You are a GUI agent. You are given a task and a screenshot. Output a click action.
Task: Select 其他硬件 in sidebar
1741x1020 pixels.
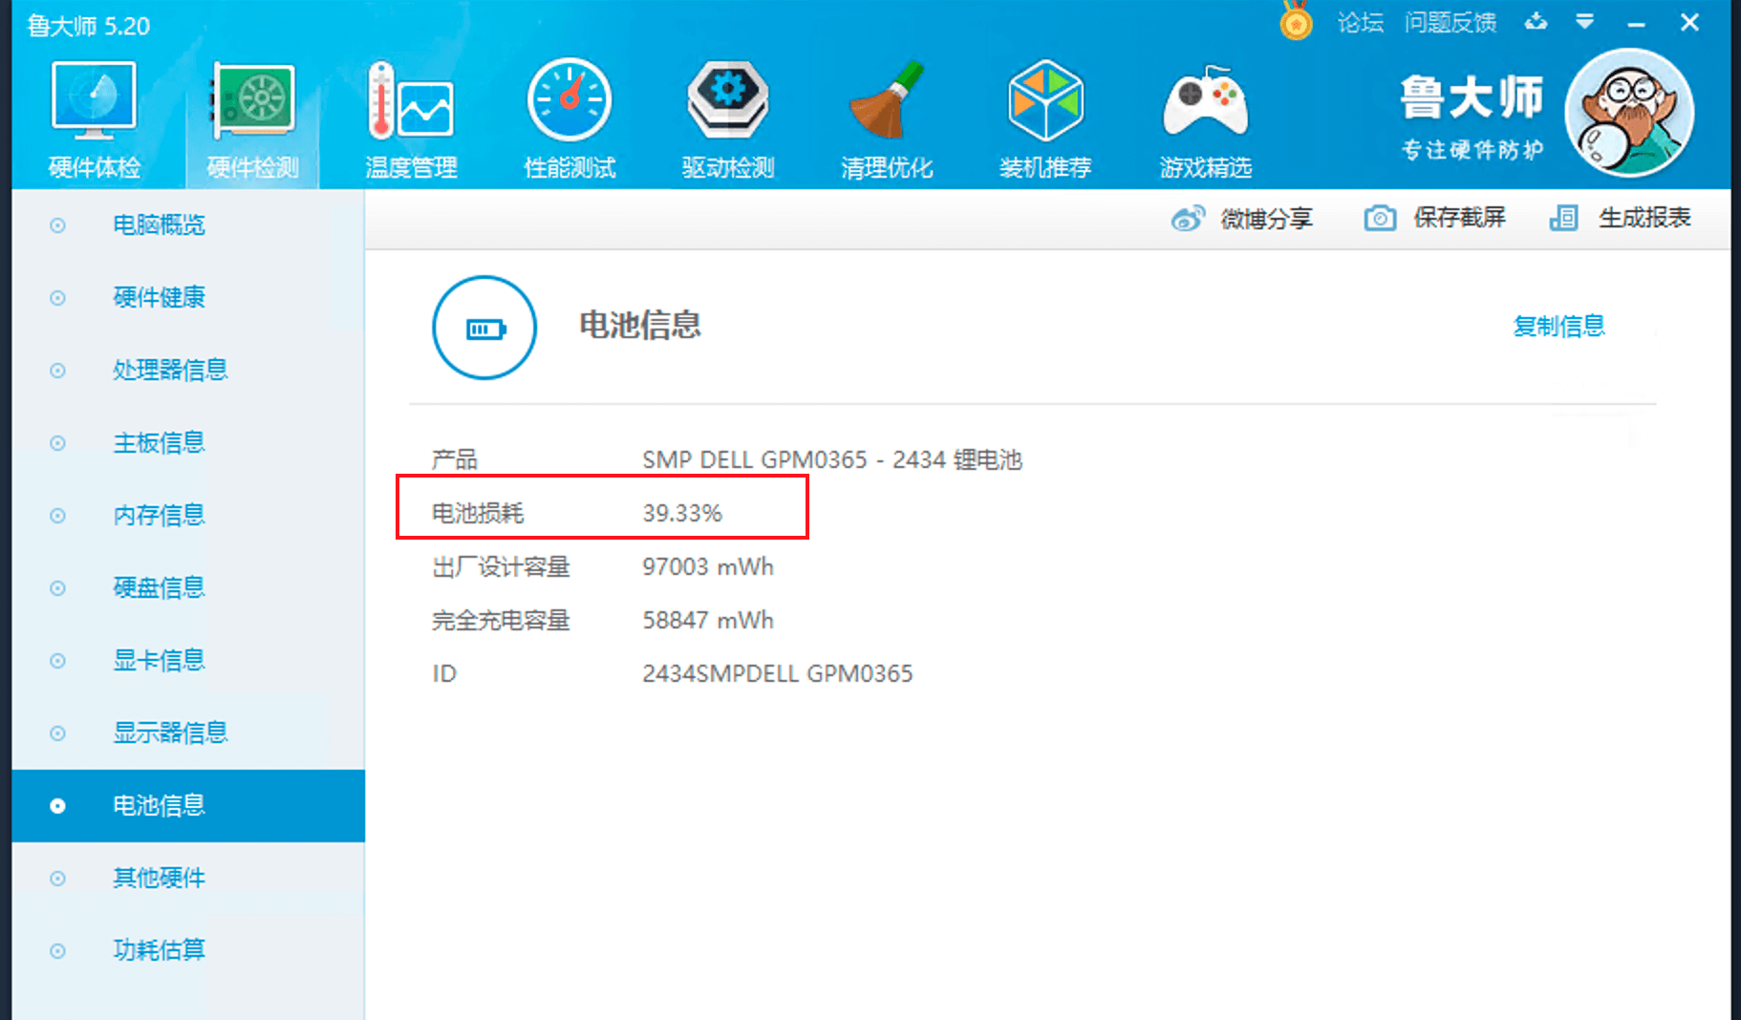click(188, 879)
